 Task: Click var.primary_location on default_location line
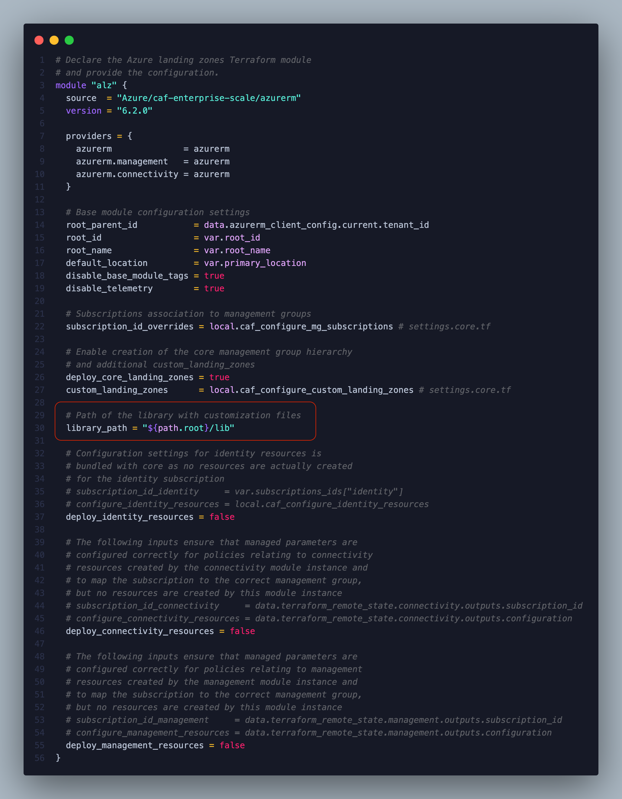(255, 263)
